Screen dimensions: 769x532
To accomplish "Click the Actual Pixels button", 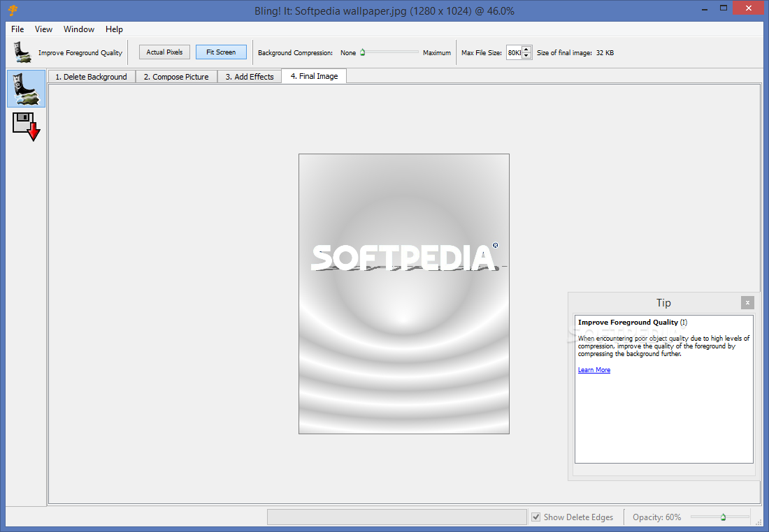I will pos(164,52).
